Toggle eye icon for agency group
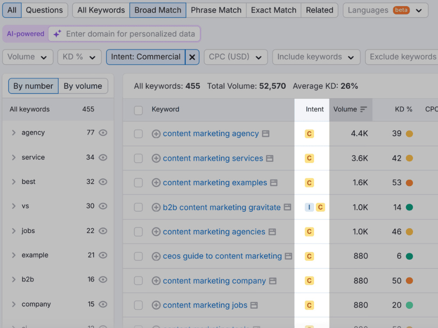Image resolution: width=438 pixels, height=328 pixels. coord(103,133)
